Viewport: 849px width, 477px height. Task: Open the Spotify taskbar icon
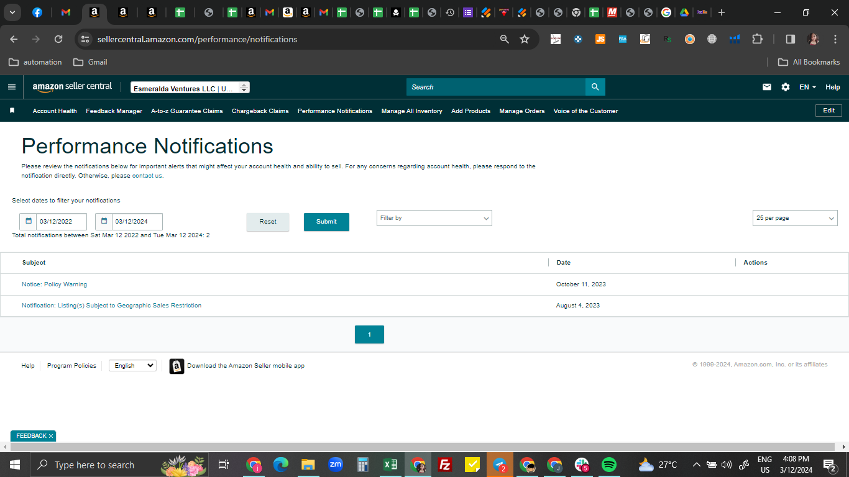(609, 465)
